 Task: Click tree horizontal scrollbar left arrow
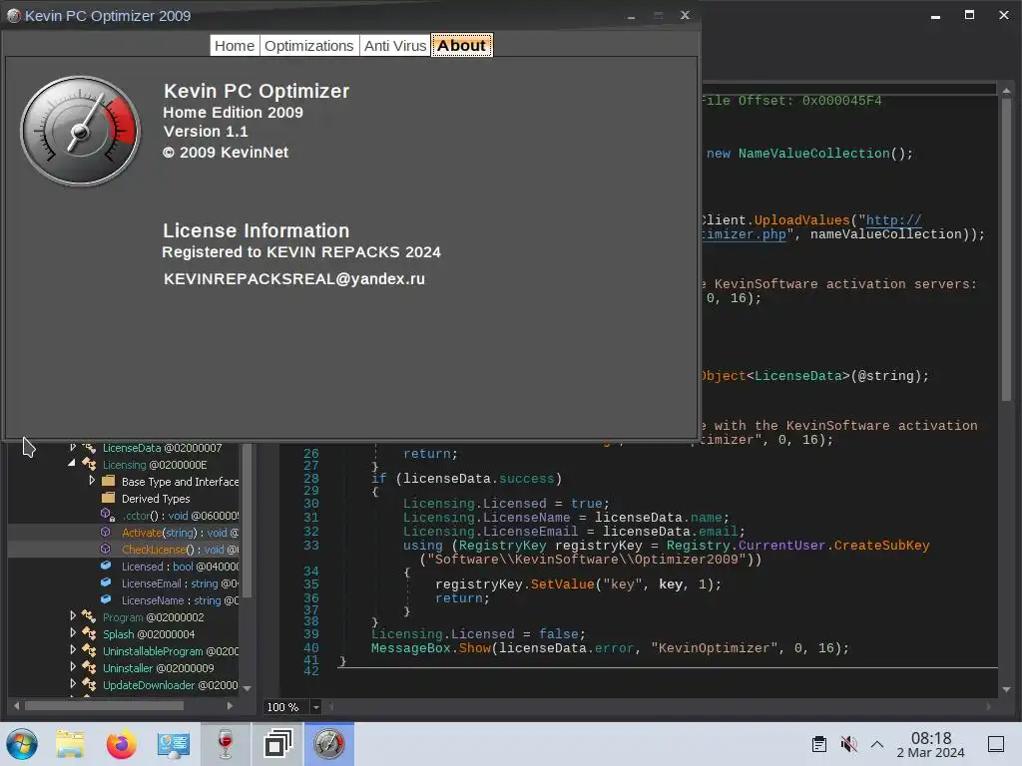pyautogui.click(x=16, y=705)
